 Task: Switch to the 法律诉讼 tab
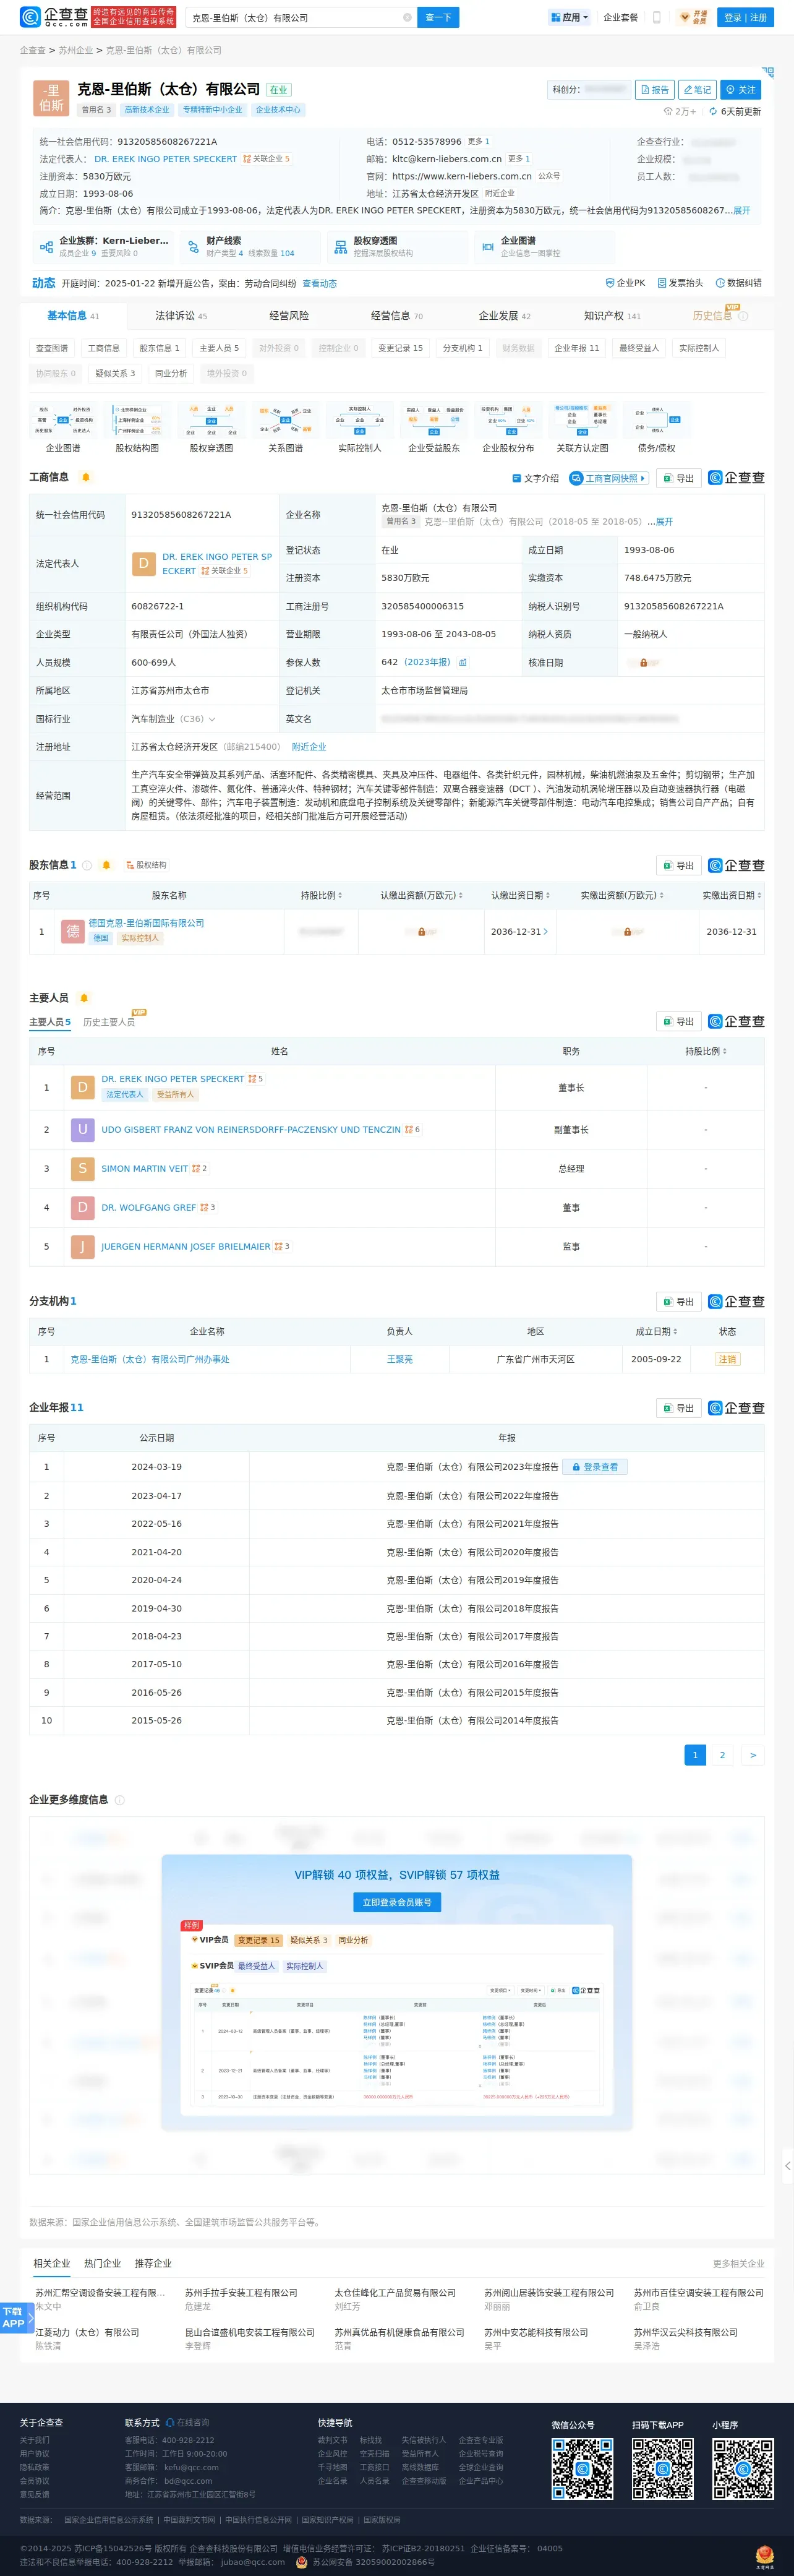(x=181, y=316)
